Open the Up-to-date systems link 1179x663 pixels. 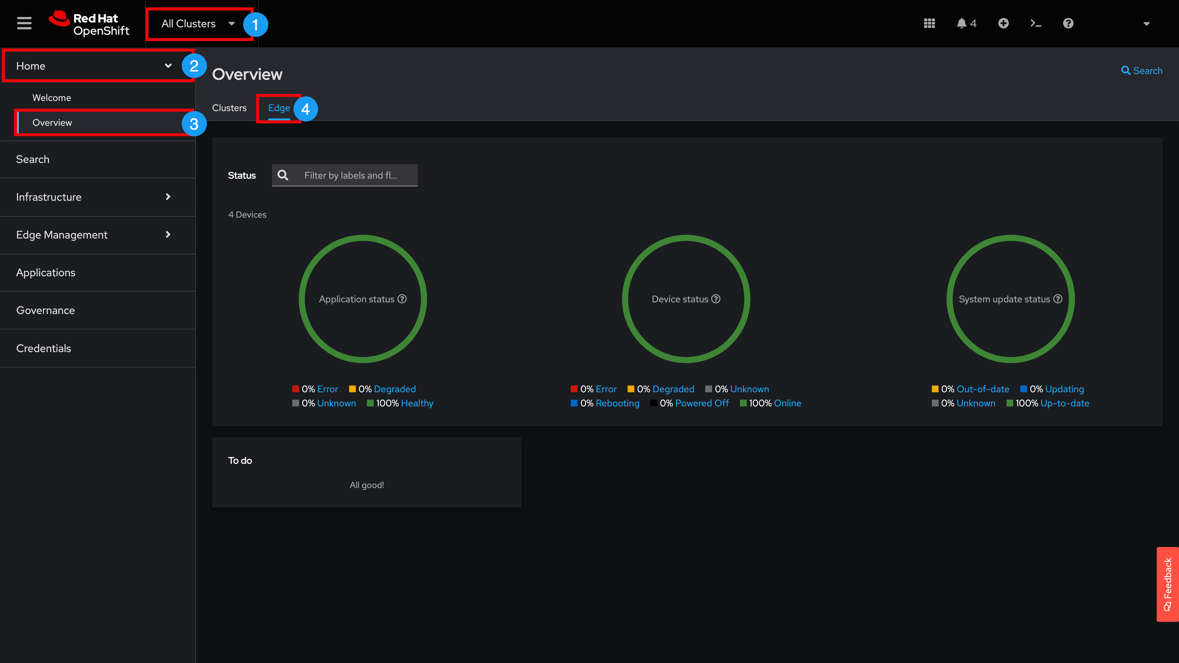pyautogui.click(x=1064, y=403)
